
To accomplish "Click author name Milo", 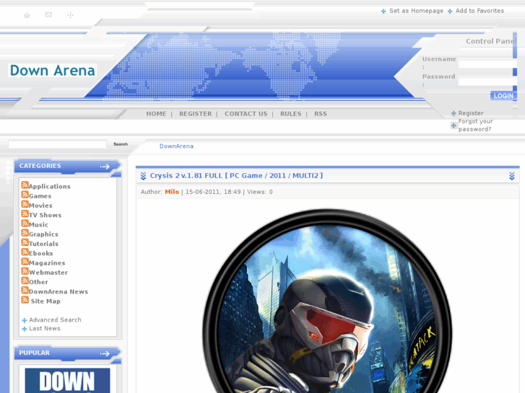I will pos(172,192).
